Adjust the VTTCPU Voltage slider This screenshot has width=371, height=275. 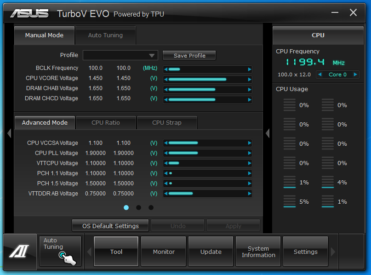pos(207,163)
